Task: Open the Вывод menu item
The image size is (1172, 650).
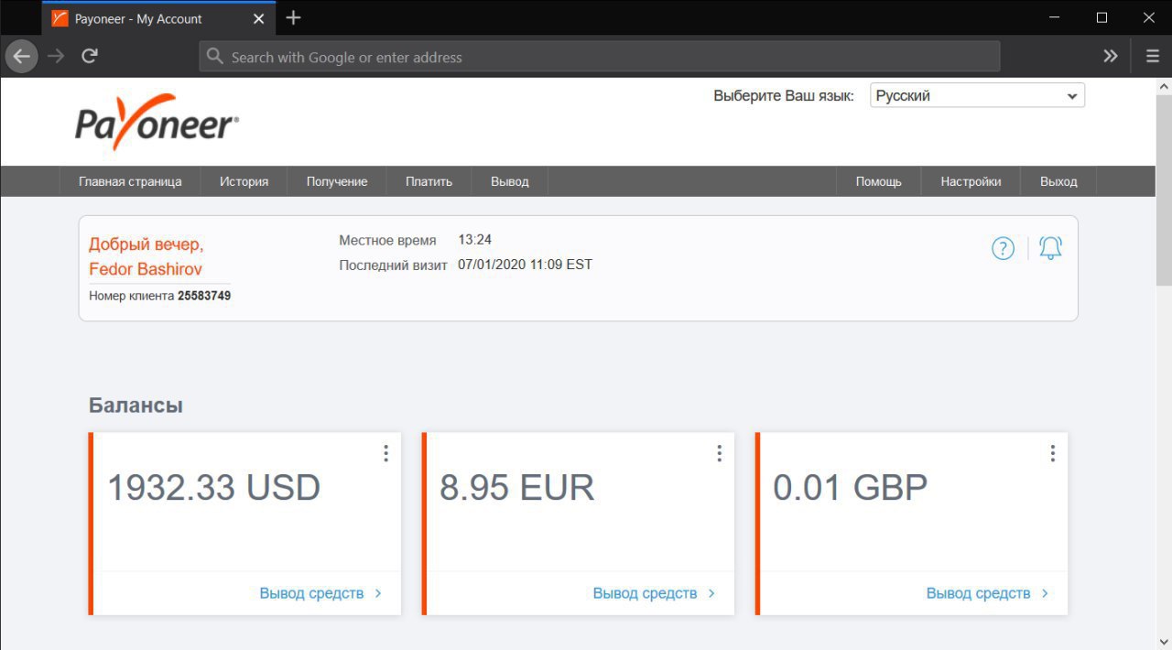Action: [x=509, y=181]
